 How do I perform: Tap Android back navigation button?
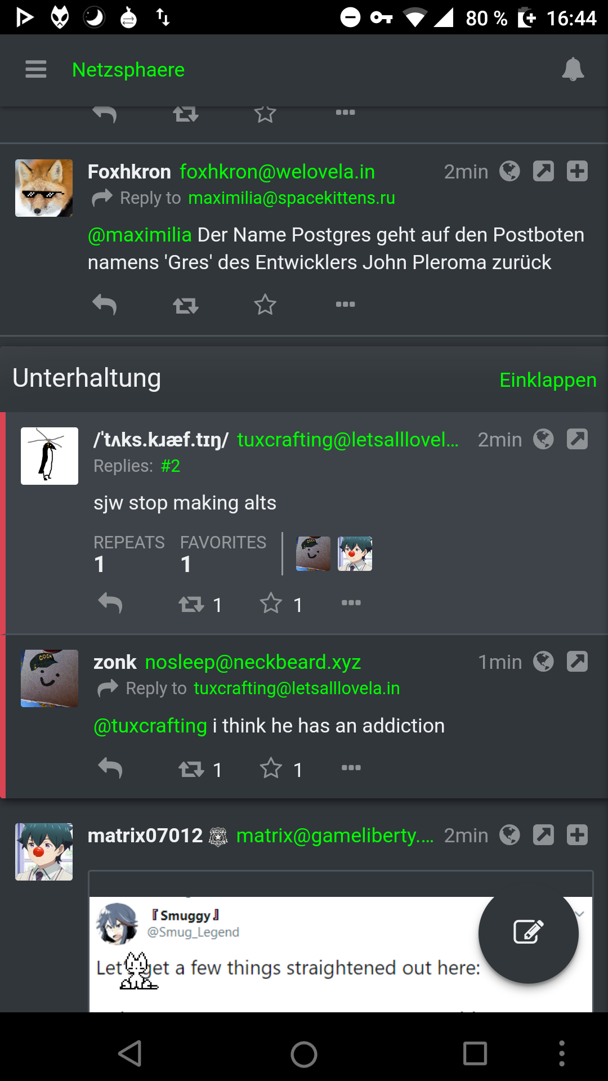coord(130,1053)
